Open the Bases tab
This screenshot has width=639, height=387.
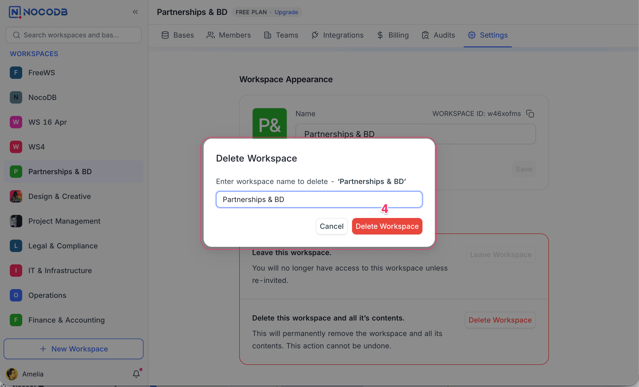(178, 35)
